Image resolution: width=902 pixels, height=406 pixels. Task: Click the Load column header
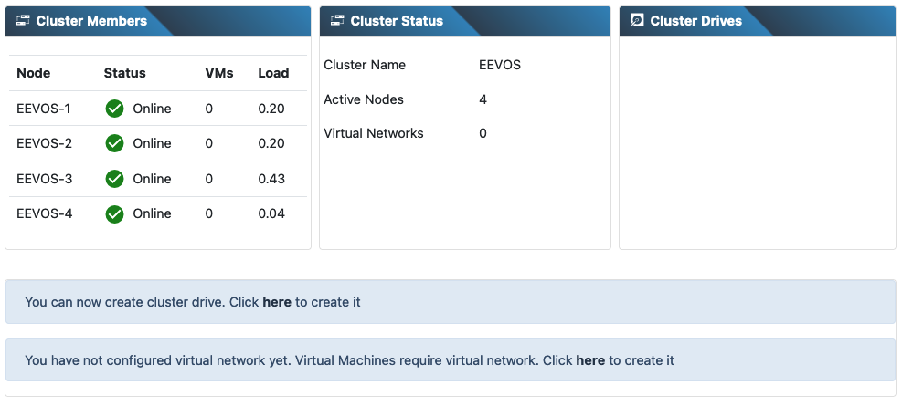click(273, 73)
